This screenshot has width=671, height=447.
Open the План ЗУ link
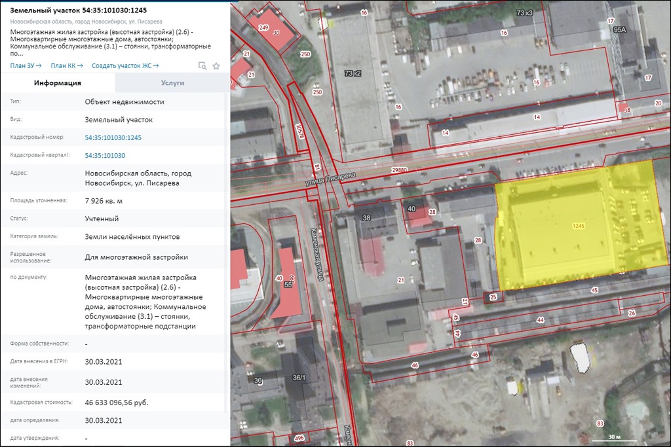click(x=26, y=65)
